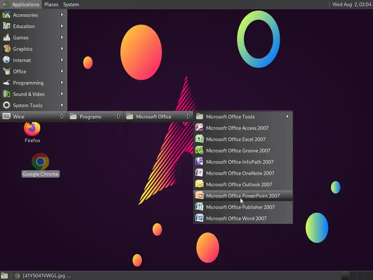Open the System menu

point(71,4)
